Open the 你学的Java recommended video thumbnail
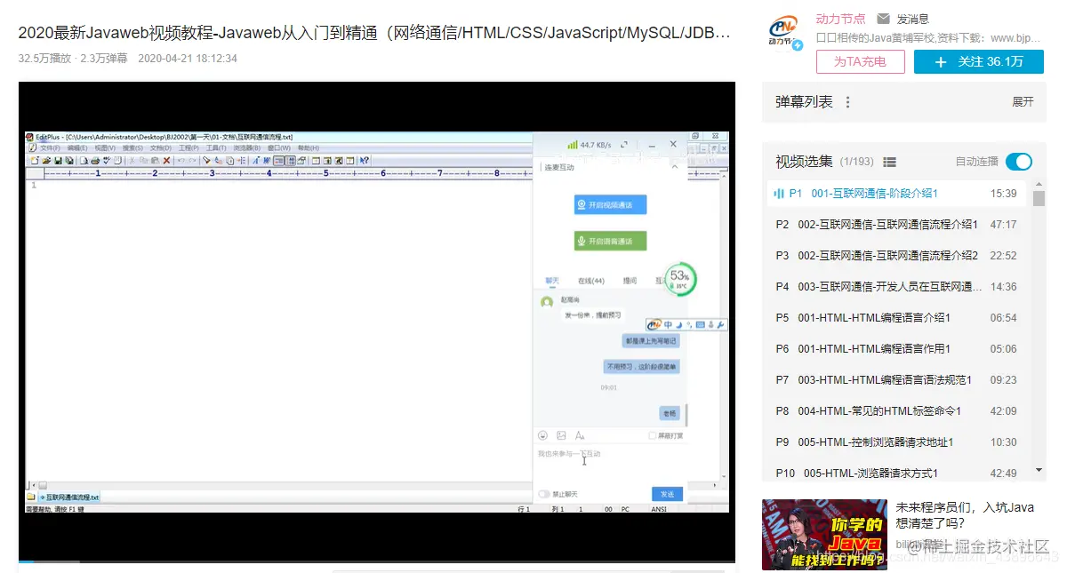The height and width of the screenshot is (573, 1067). tap(824, 534)
